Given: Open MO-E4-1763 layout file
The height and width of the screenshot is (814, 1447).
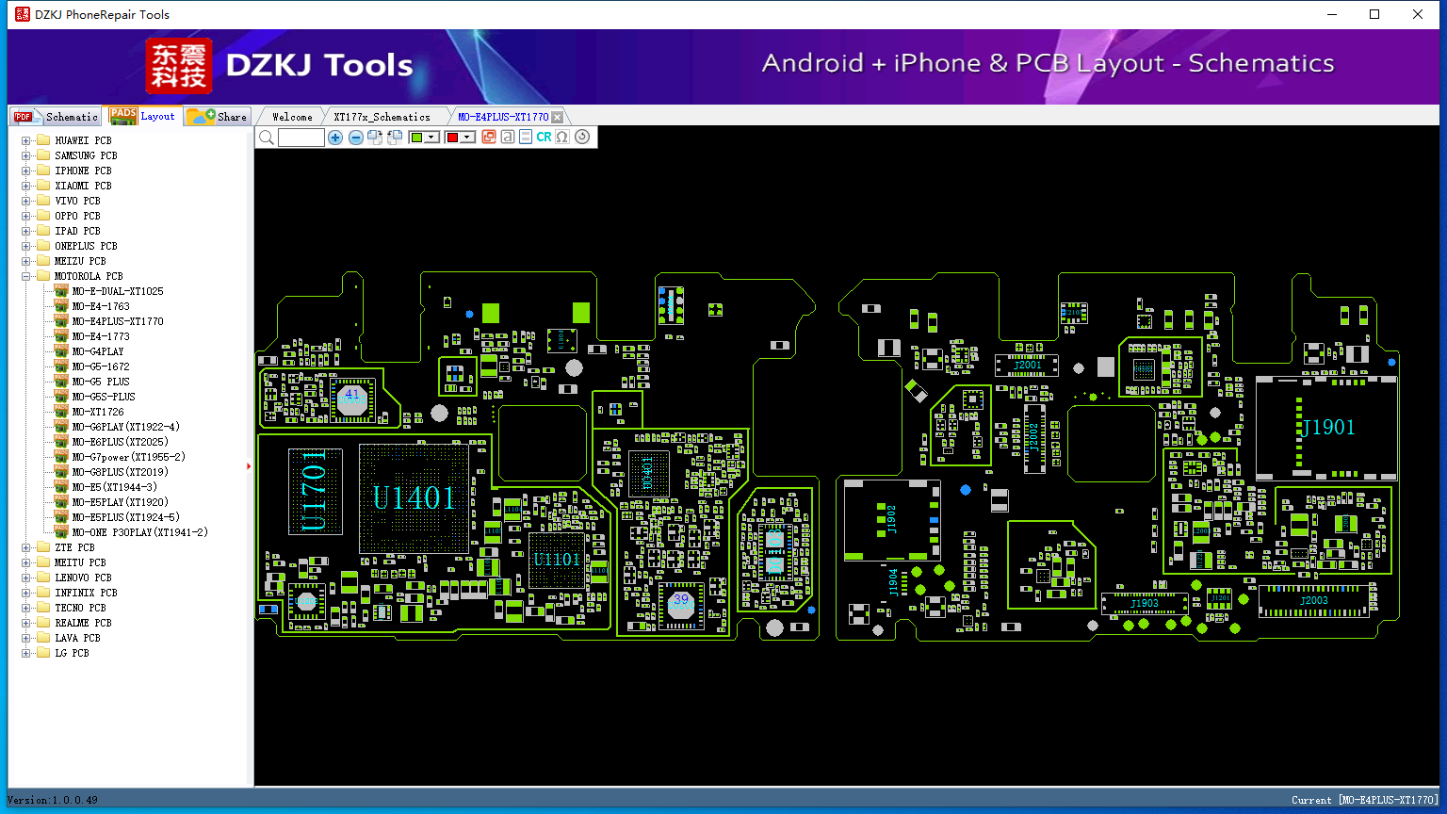Looking at the screenshot, I should [x=101, y=306].
